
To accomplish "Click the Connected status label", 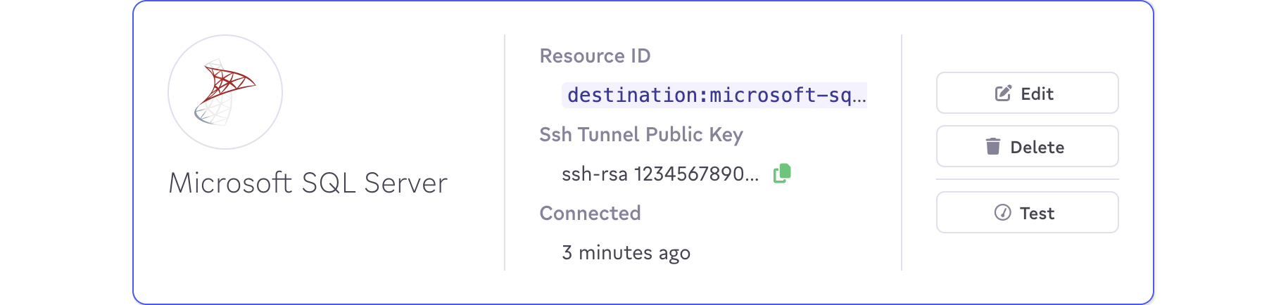I will 590,214.
